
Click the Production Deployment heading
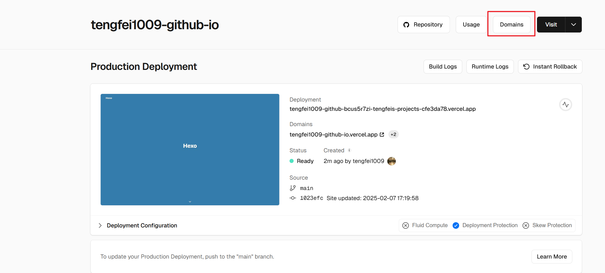pos(144,67)
